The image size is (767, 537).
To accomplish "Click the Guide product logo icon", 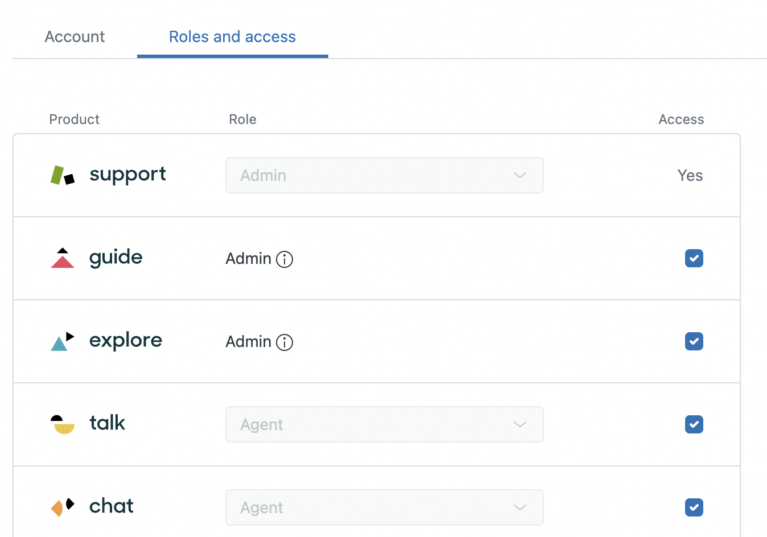I will tap(63, 258).
